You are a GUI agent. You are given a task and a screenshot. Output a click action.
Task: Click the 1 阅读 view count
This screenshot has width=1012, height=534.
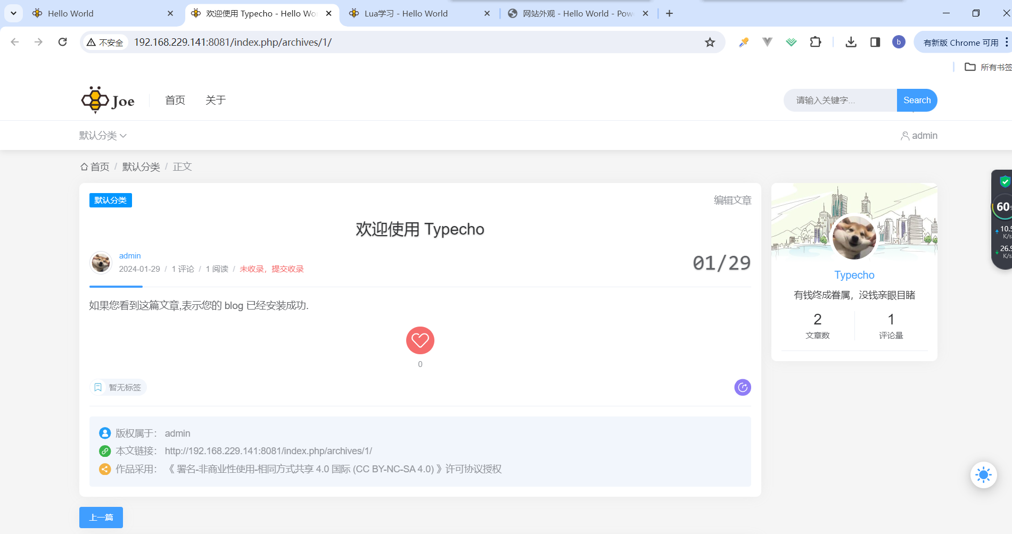pos(217,269)
